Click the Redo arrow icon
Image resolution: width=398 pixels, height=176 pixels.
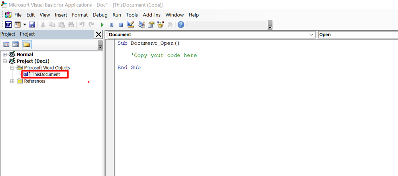[x=91, y=25]
